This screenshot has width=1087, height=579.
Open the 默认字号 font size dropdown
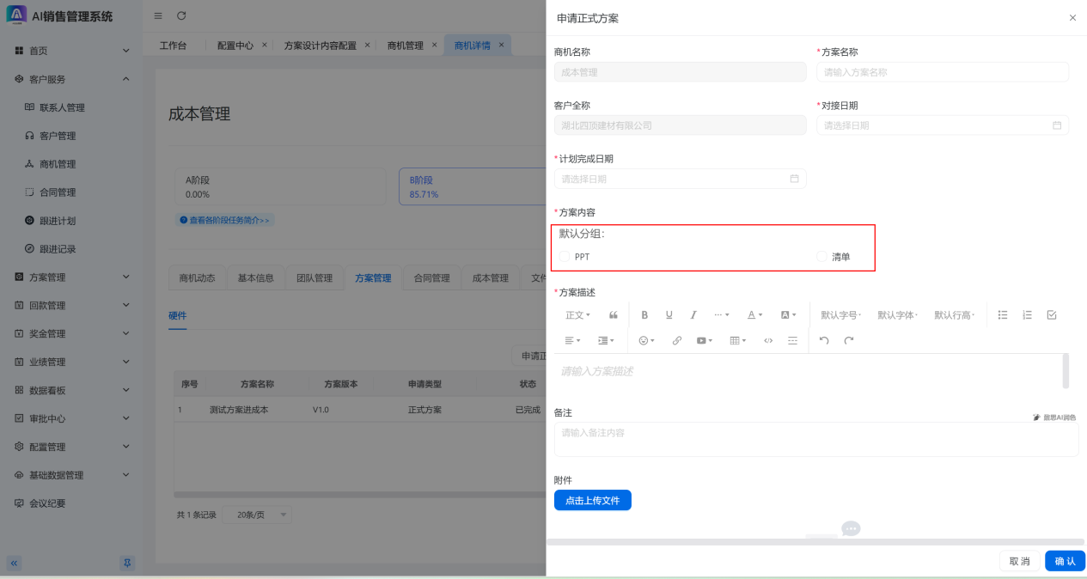[x=840, y=315]
